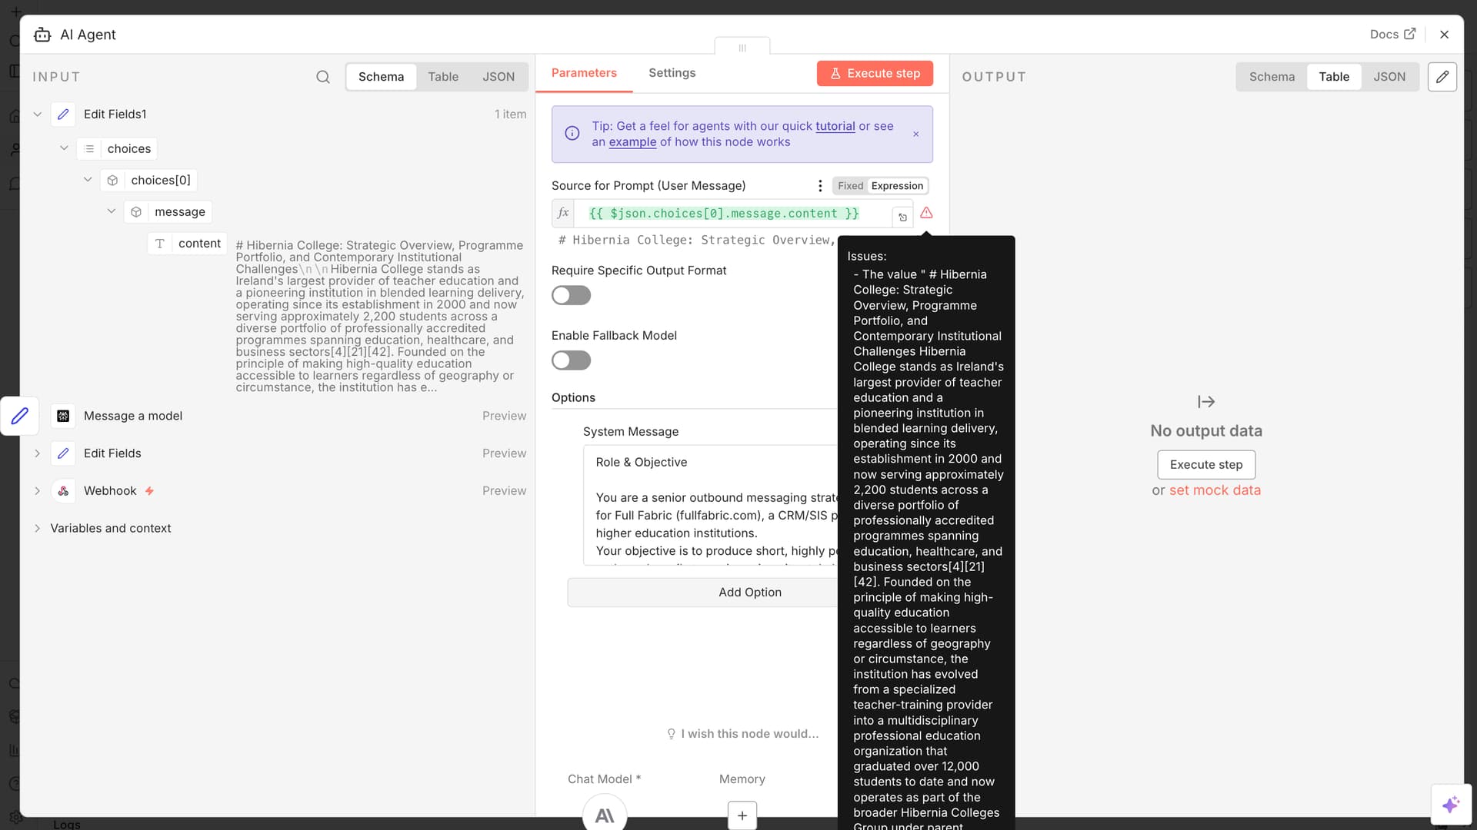Expand Variables and context section
The image size is (1477, 830).
(x=37, y=529)
